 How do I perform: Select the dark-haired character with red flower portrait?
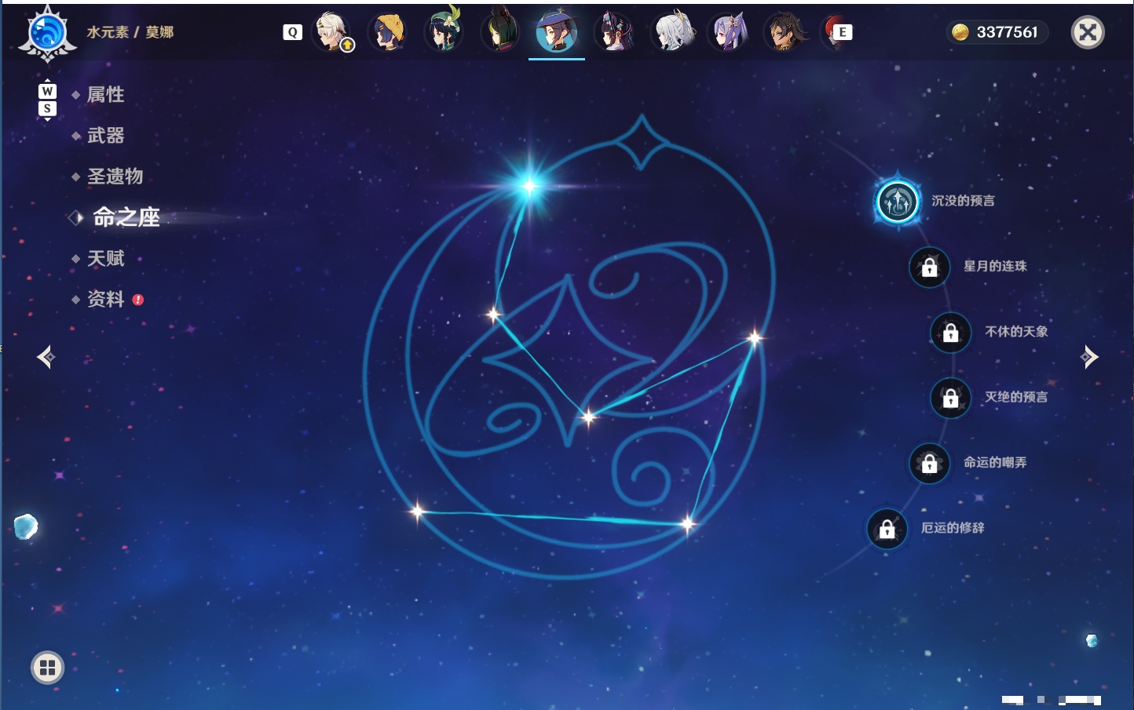(615, 32)
